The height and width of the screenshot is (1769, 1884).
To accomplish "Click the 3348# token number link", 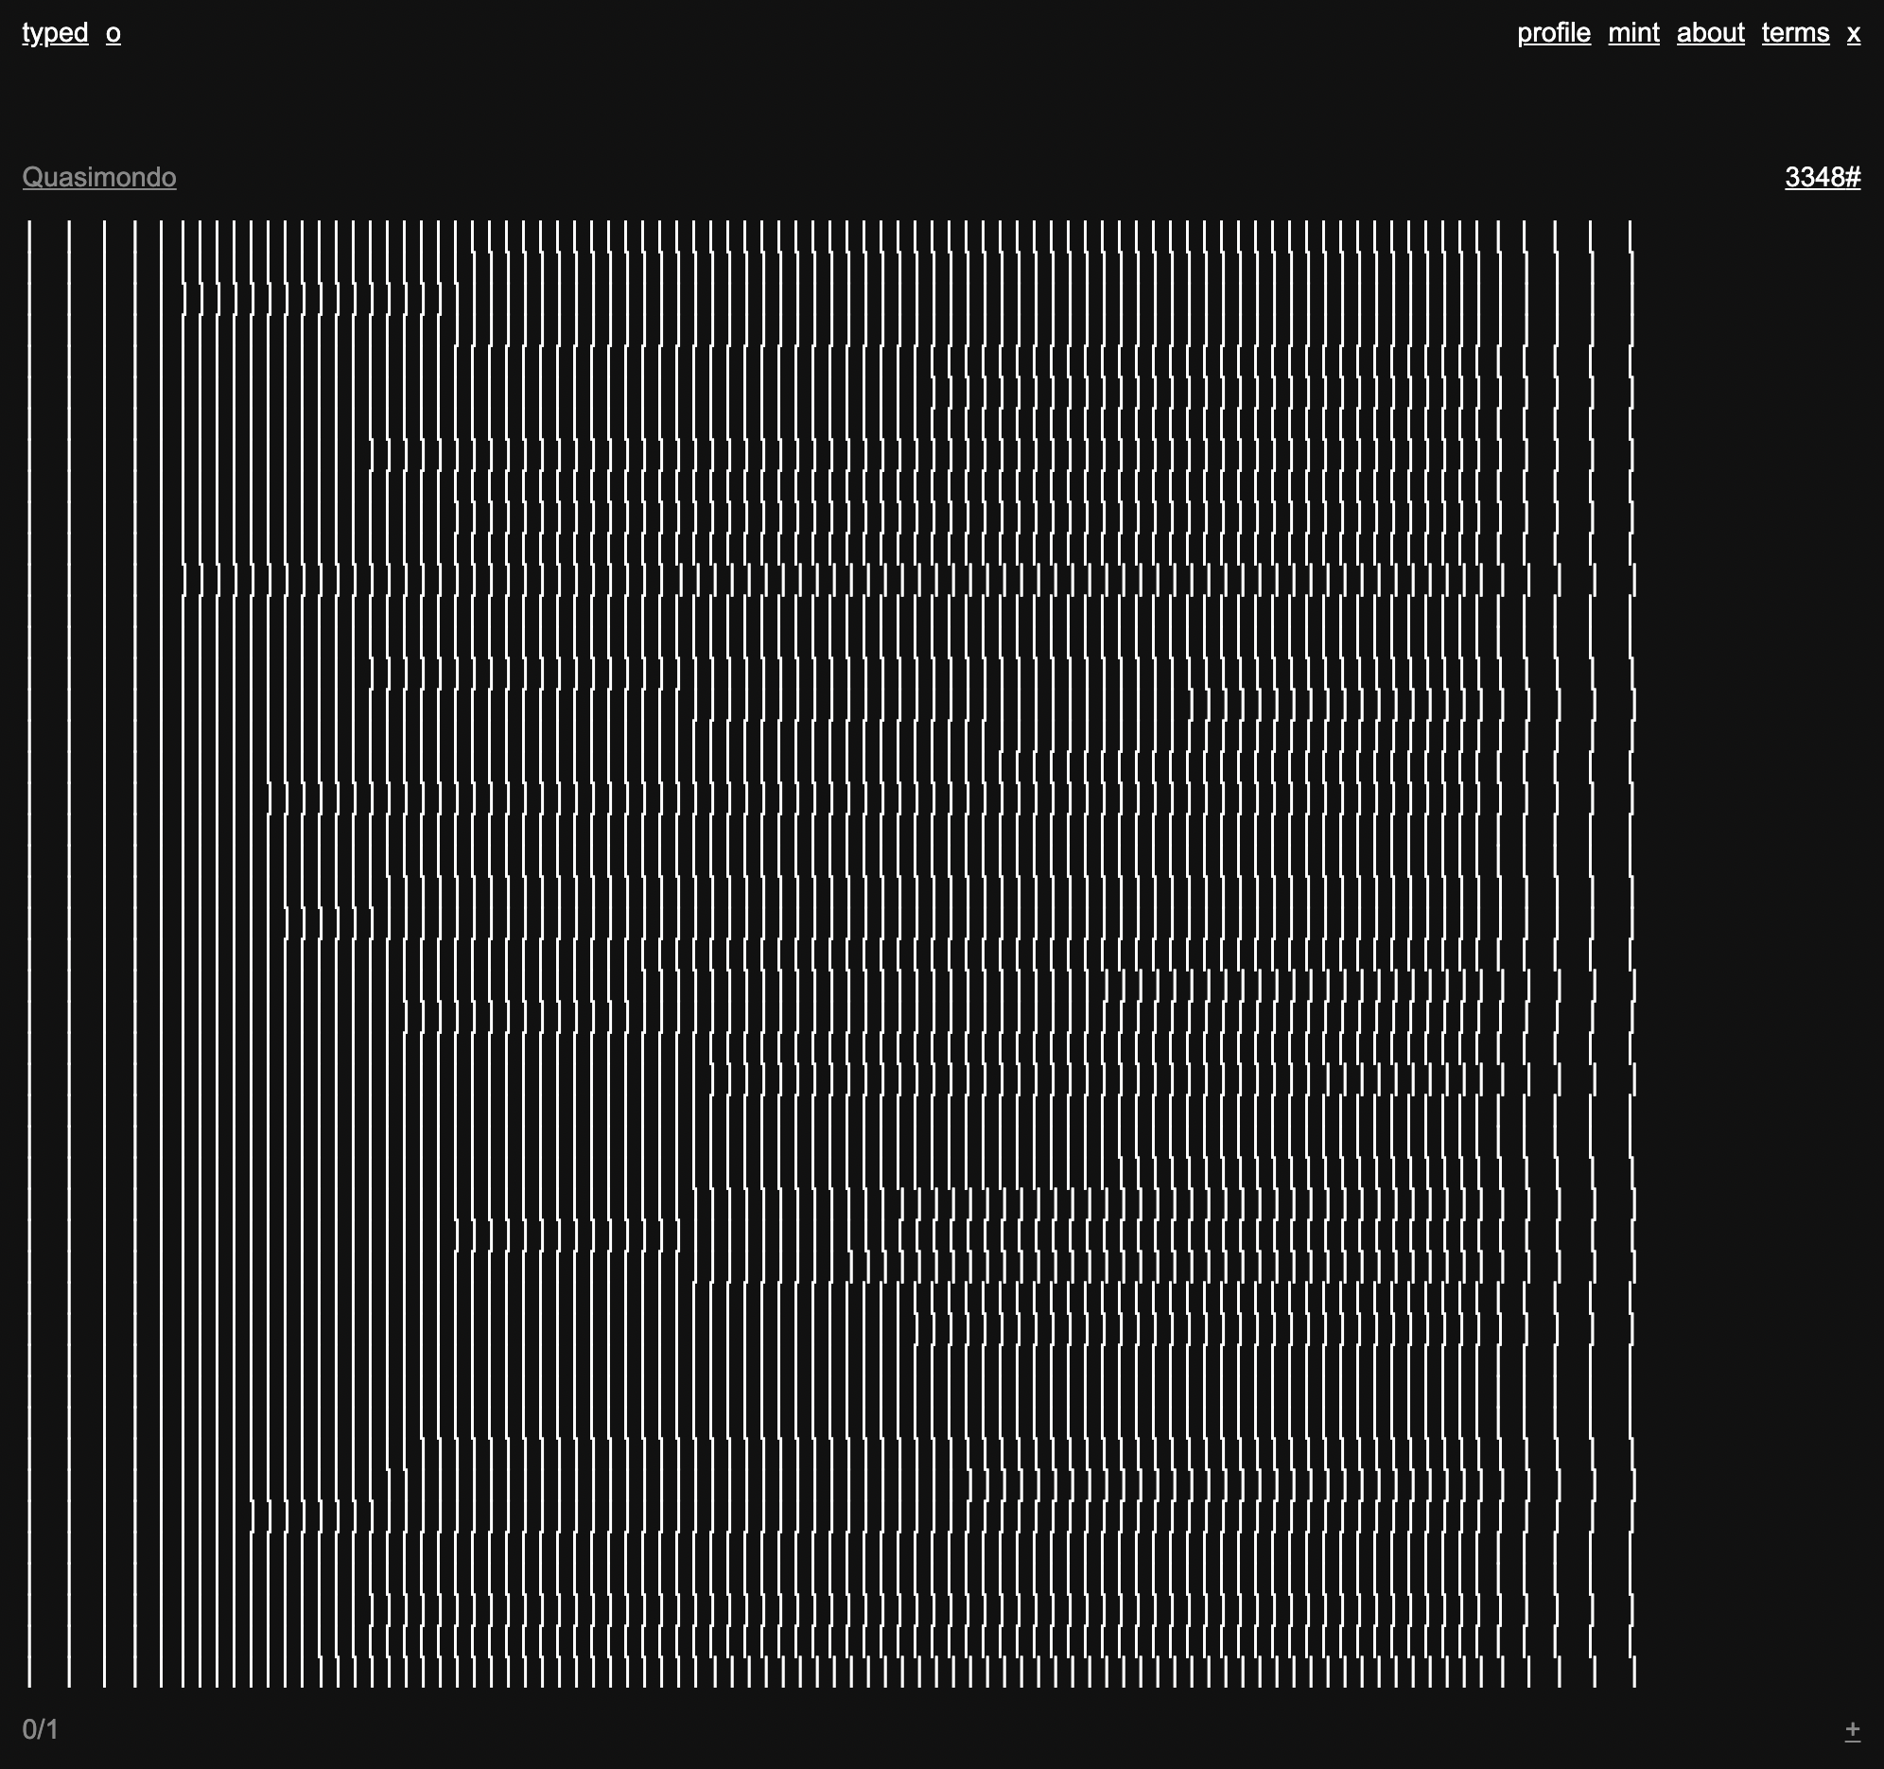I will pyautogui.click(x=1822, y=177).
